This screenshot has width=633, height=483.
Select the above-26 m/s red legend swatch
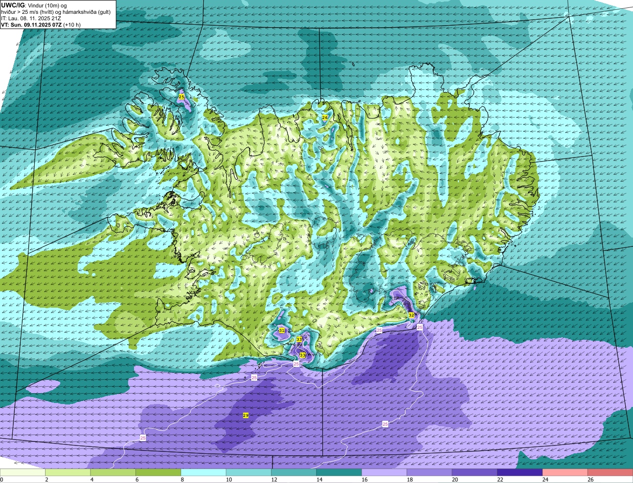(610, 472)
